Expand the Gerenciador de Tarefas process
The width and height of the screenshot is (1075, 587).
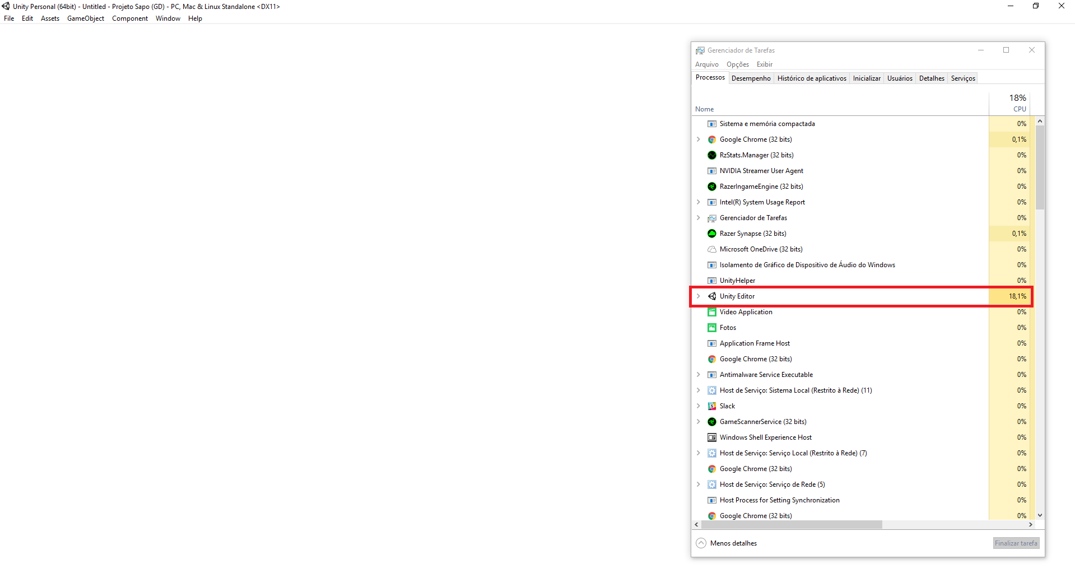(x=699, y=218)
